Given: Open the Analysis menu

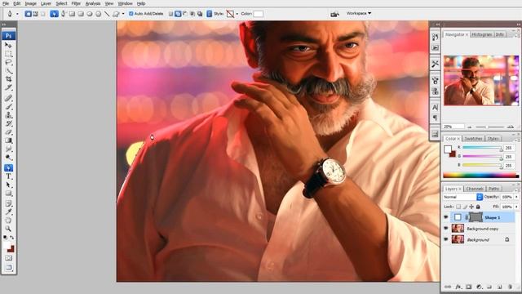Looking at the screenshot, I should click(x=93, y=3).
